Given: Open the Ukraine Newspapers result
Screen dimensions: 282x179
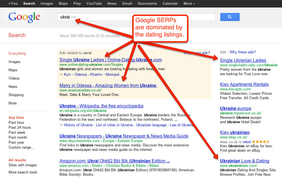Looking at the screenshot, I should pos(124,136).
